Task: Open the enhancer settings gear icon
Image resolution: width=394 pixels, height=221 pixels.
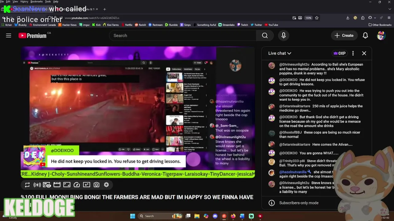Action: coord(106,185)
